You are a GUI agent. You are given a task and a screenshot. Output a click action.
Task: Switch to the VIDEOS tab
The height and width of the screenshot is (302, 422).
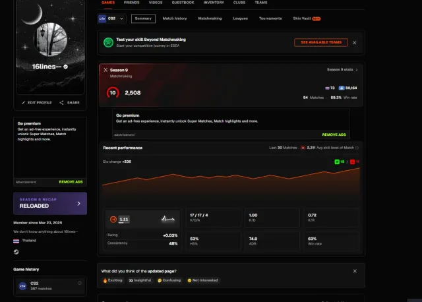click(156, 3)
